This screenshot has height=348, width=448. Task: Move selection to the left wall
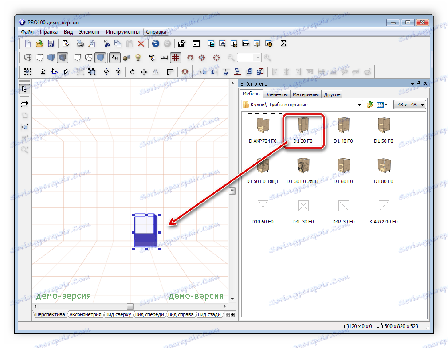[x=203, y=72]
